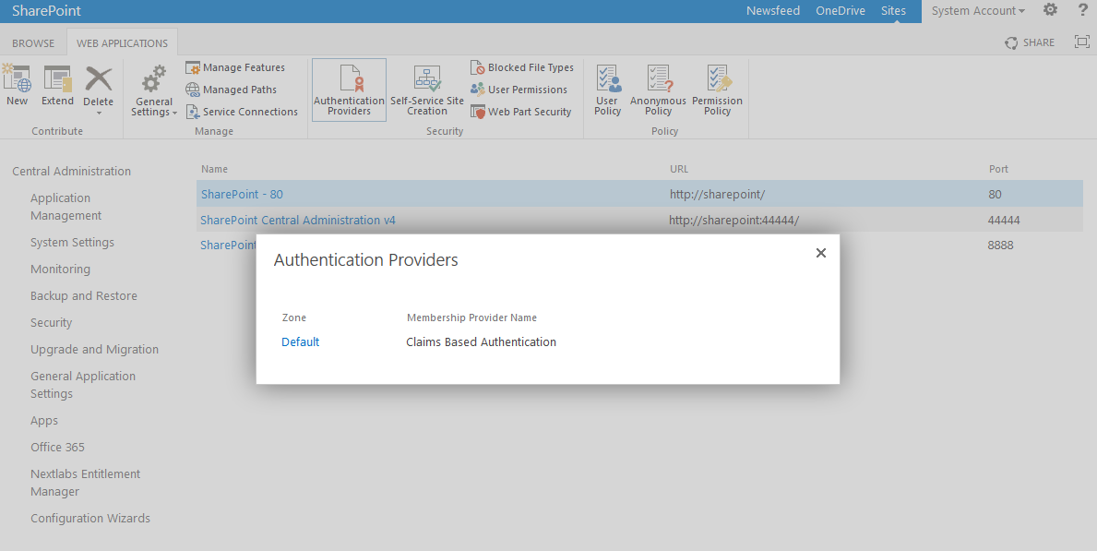1097x551 pixels.
Task: Open Security in the left navigation
Action: [51, 322]
